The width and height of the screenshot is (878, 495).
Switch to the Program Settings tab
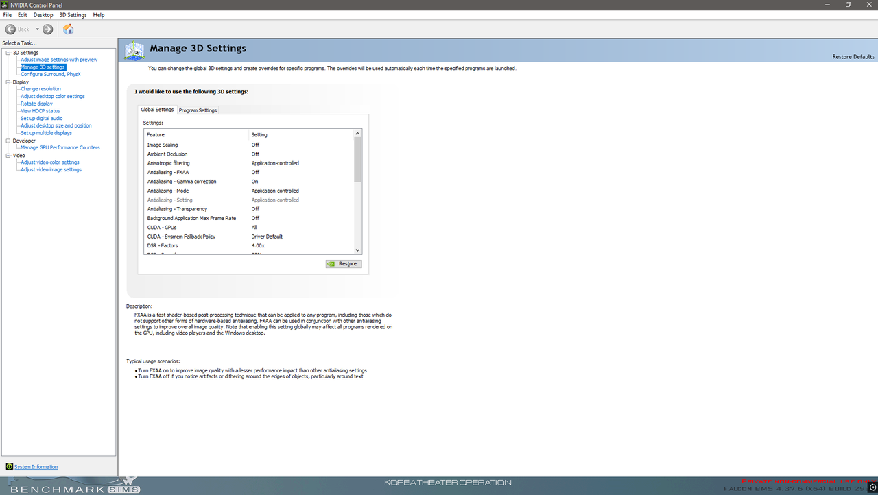coord(198,110)
